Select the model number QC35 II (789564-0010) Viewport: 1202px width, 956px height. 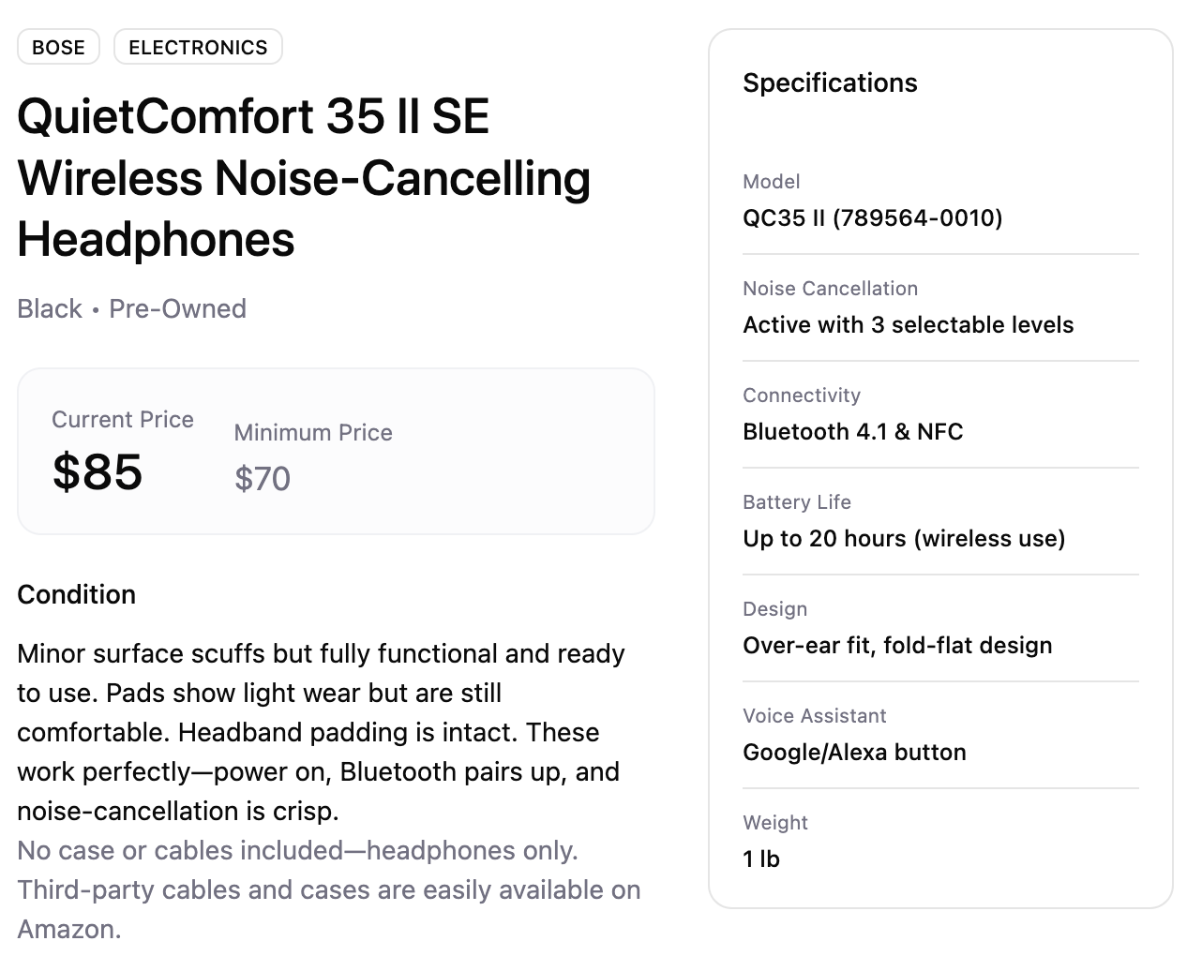click(872, 217)
